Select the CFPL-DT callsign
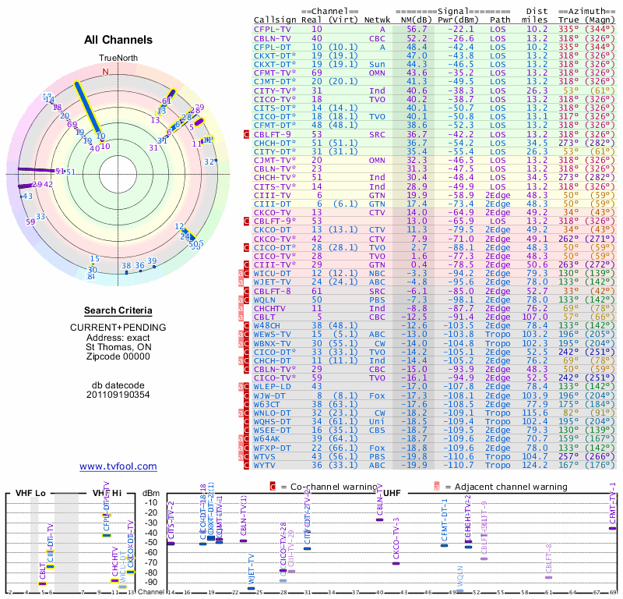The width and height of the screenshot is (623, 599). tap(272, 47)
